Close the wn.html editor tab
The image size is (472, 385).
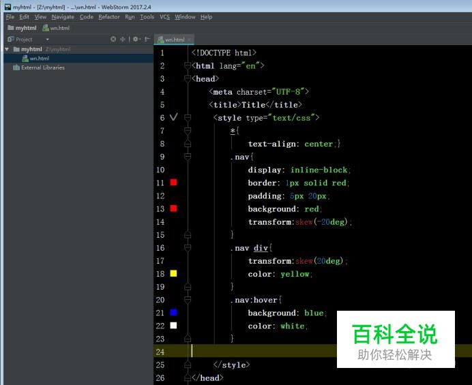pos(189,40)
